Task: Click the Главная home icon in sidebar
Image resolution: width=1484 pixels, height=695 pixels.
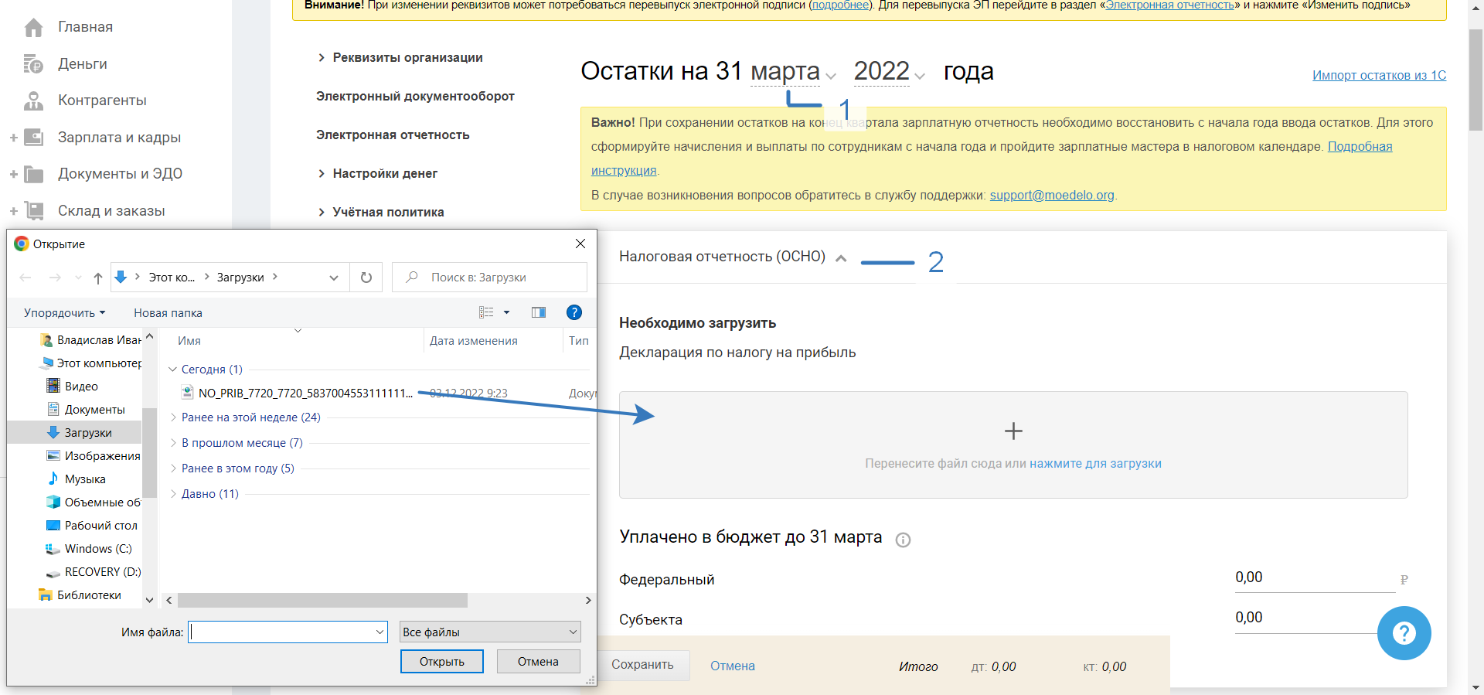Action: pos(33,28)
